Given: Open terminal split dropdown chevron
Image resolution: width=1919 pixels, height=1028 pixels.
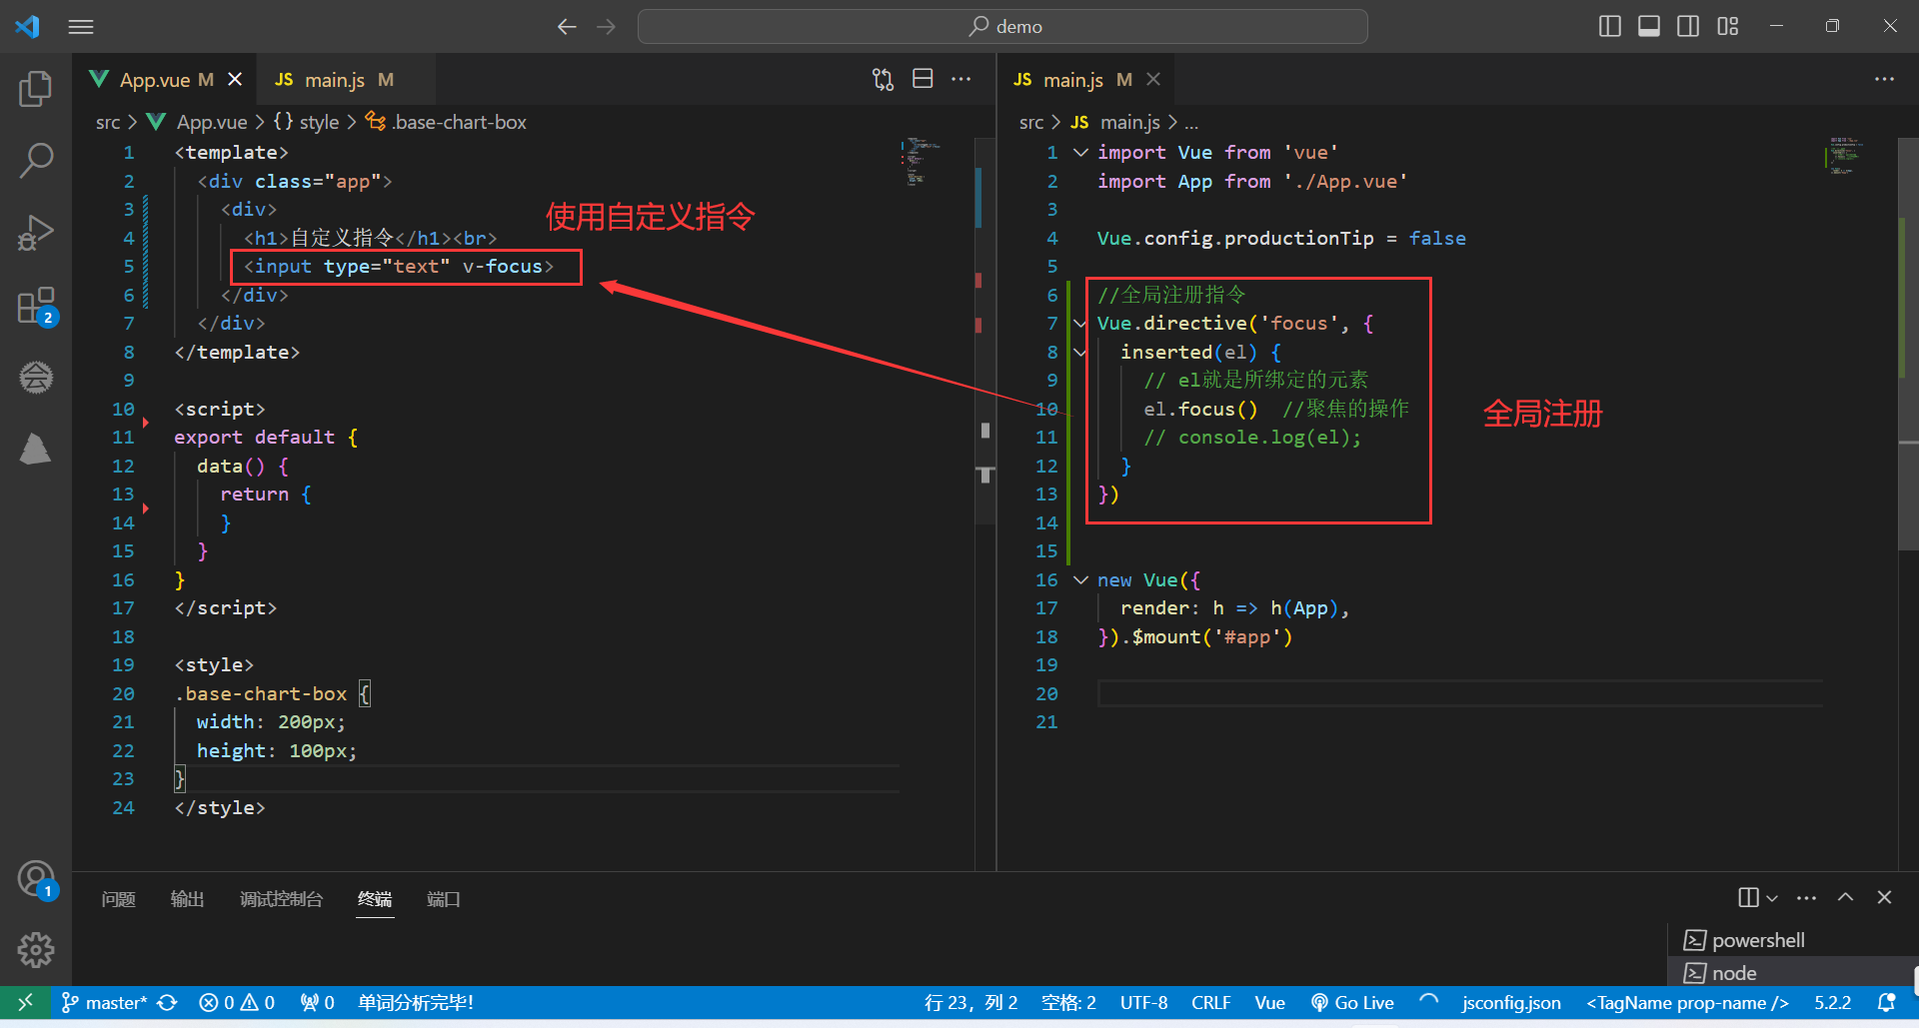Looking at the screenshot, I should click(1772, 898).
